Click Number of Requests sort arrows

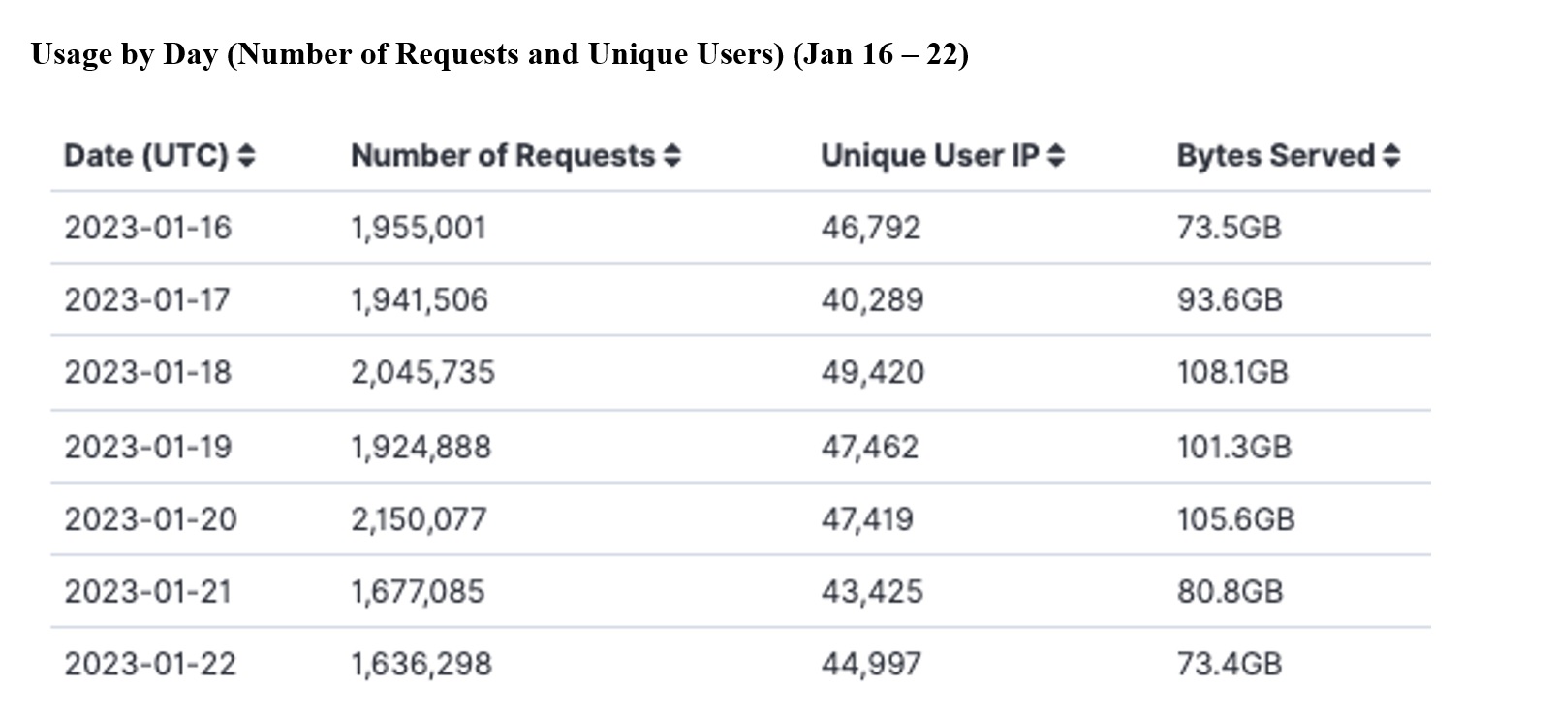click(x=672, y=156)
